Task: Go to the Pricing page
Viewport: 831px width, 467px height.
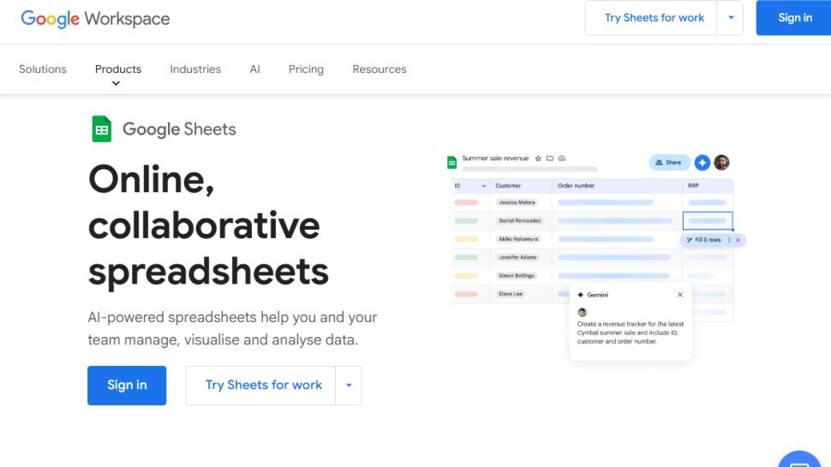Action: [306, 69]
